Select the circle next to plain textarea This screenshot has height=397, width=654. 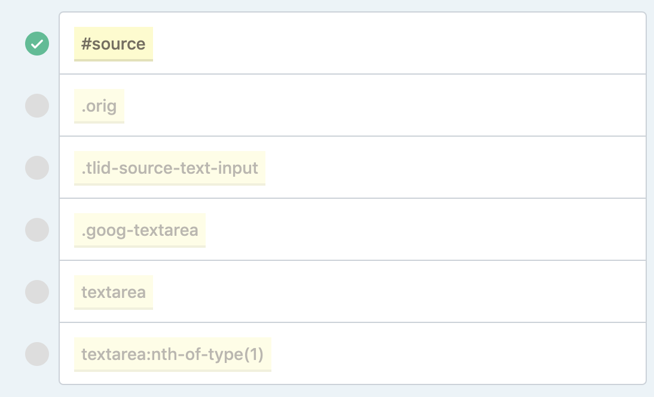(x=37, y=292)
